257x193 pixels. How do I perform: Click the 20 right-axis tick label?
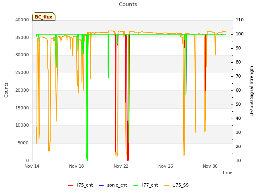[238, 146]
